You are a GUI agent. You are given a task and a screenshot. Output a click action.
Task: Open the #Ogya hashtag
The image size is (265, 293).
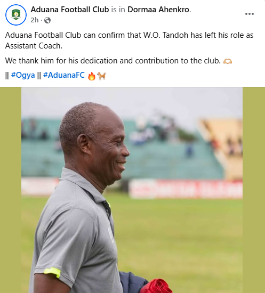click(x=23, y=75)
